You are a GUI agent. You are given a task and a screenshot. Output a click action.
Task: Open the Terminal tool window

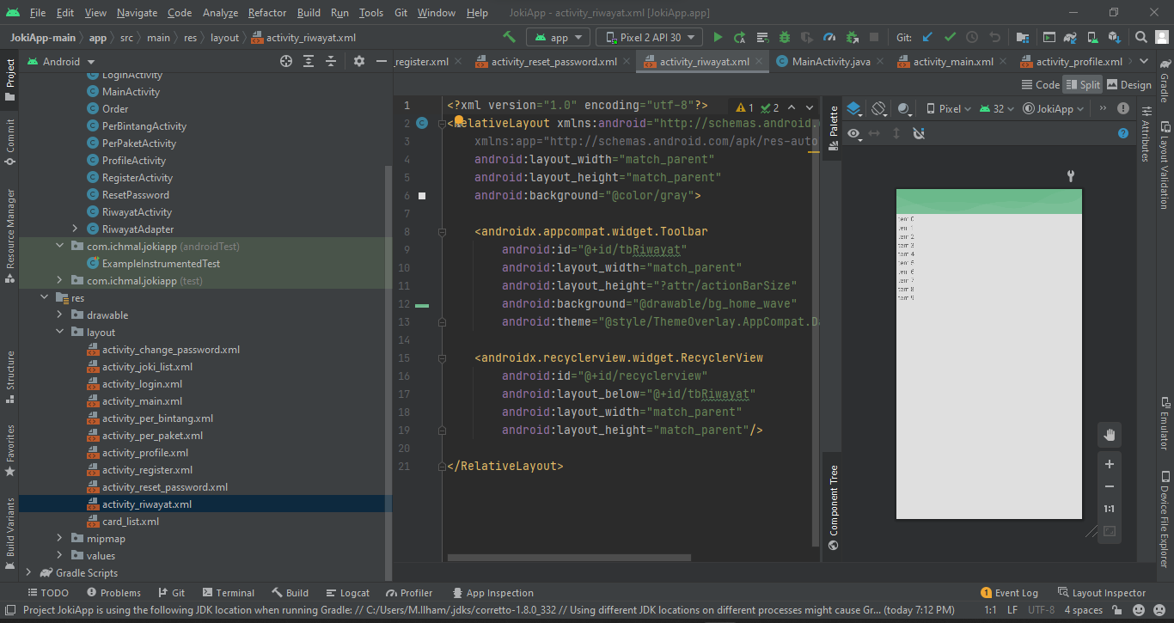click(x=228, y=593)
